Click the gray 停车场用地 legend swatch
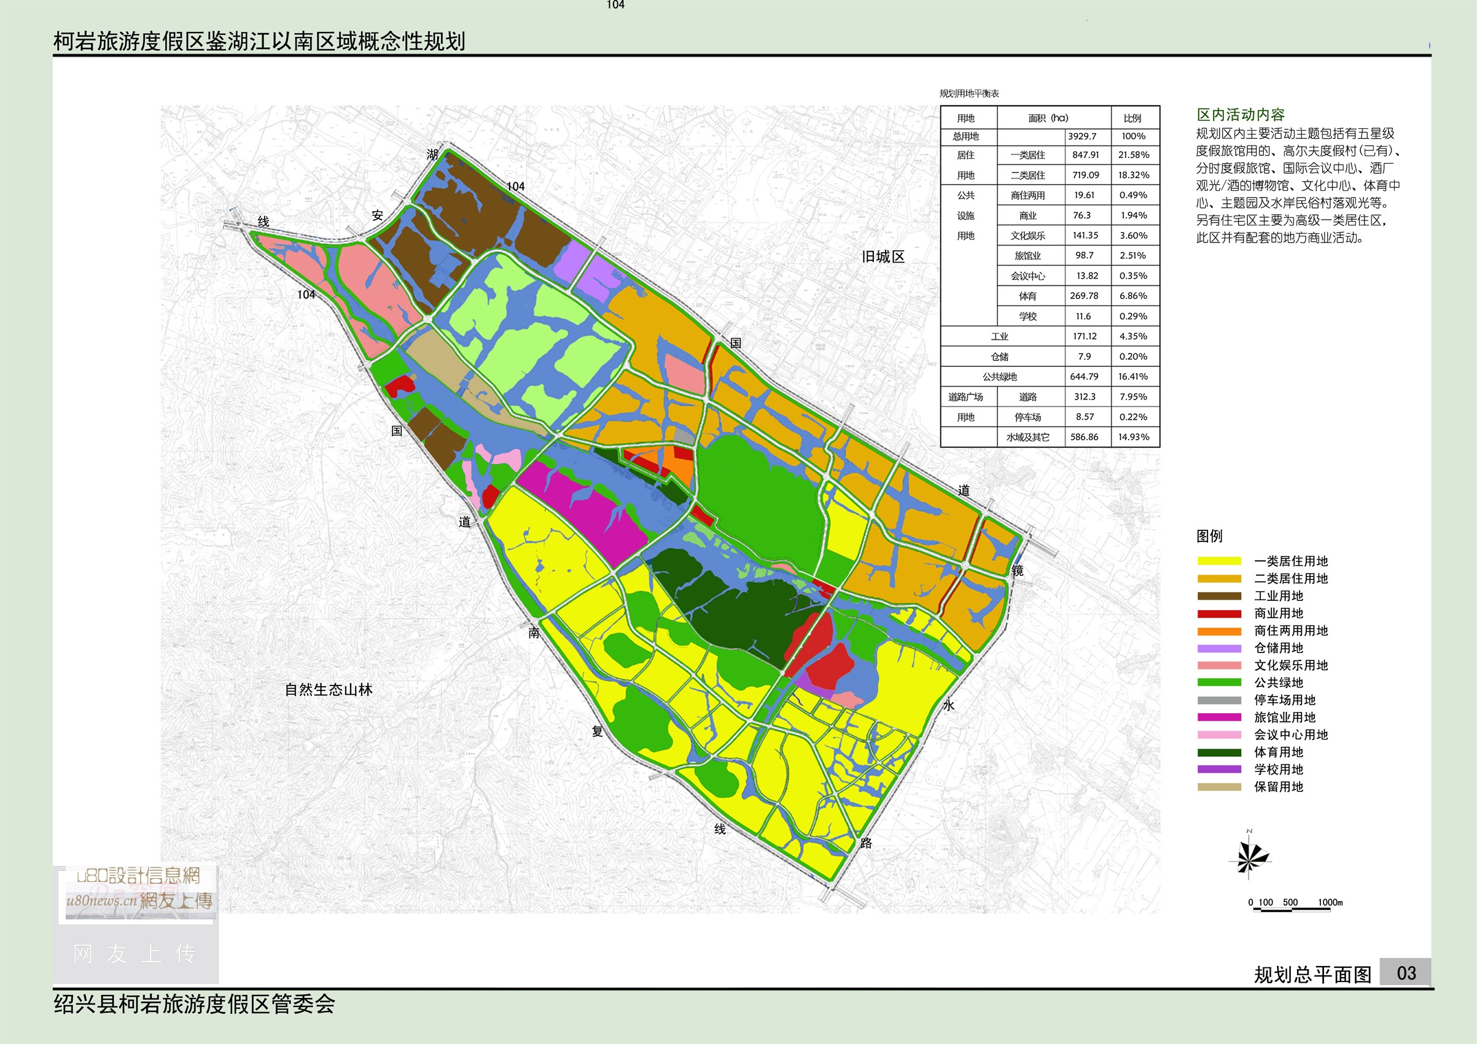 coord(1219,700)
